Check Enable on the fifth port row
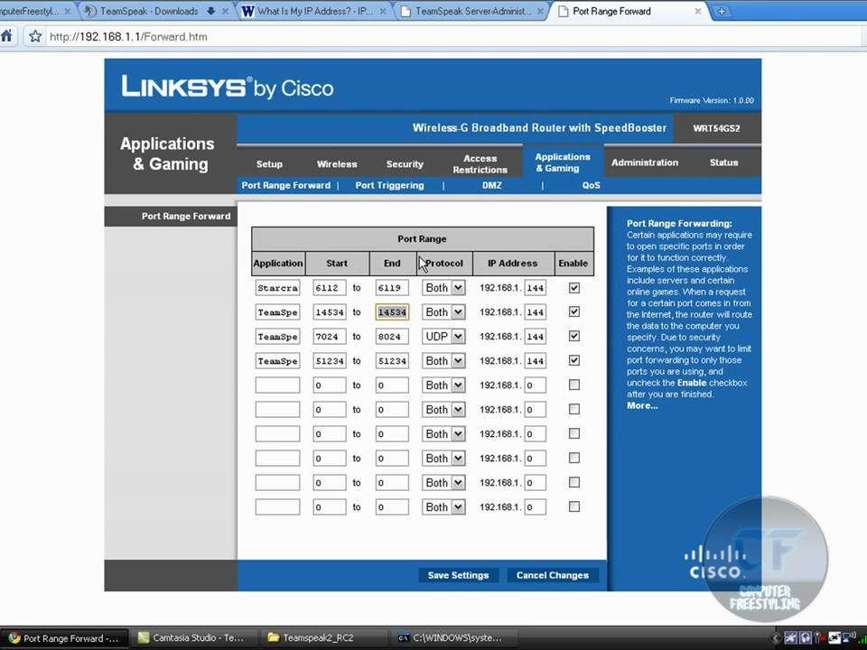The image size is (867, 650). click(x=574, y=385)
